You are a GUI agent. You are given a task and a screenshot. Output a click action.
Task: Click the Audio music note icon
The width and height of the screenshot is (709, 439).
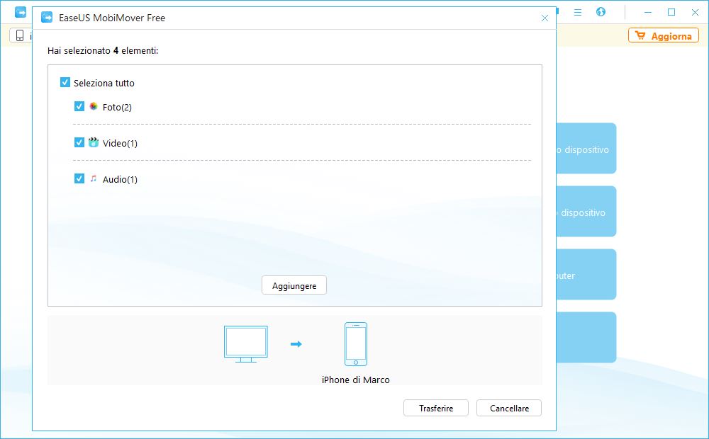[94, 179]
